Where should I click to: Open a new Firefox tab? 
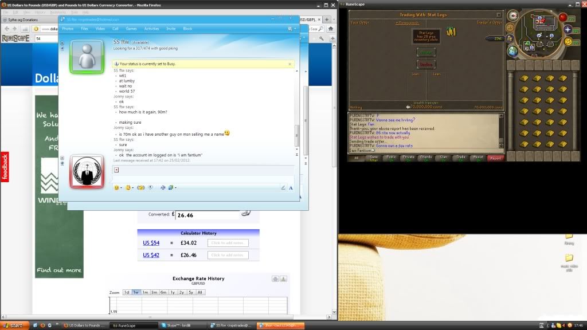pyautogui.click(x=326, y=19)
